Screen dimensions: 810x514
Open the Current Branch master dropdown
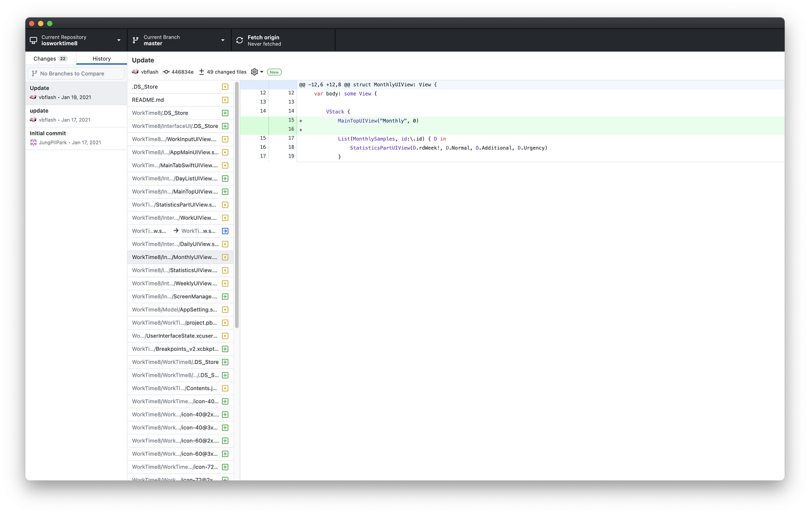(179, 41)
